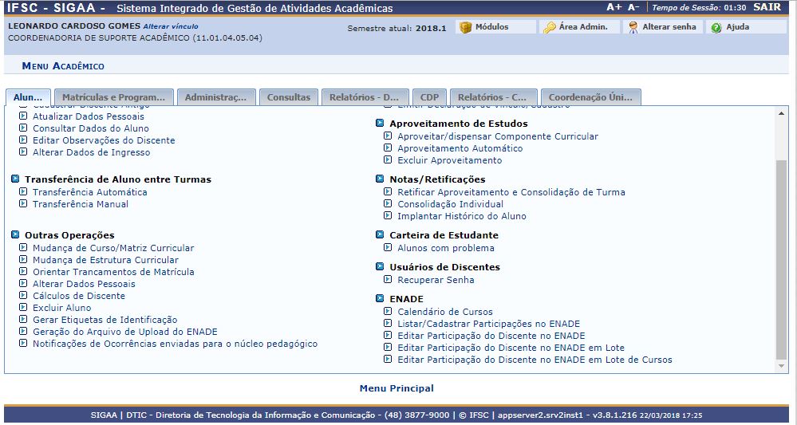This screenshot has height=425, width=797.
Task: Click arrow icon beside Excluir Aluno
Action: 23,308
